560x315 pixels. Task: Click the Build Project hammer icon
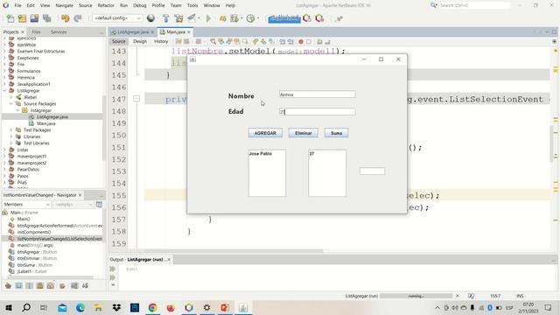tap(166, 18)
